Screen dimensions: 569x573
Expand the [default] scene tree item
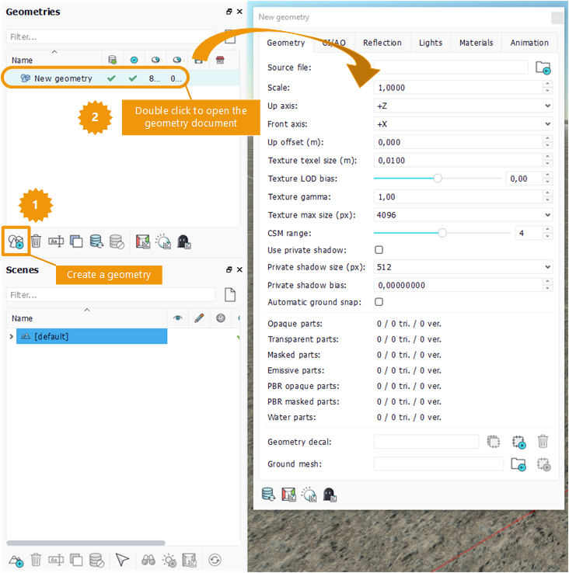click(x=11, y=336)
